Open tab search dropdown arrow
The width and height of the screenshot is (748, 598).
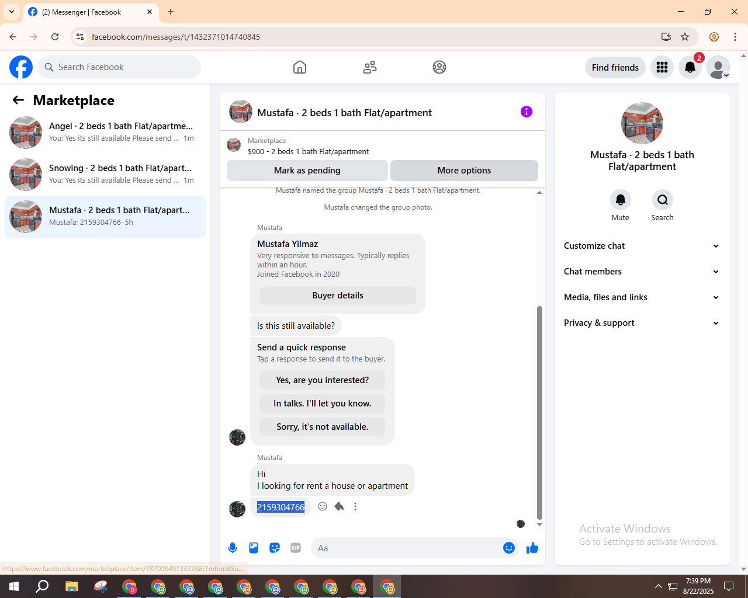[x=12, y=12]
